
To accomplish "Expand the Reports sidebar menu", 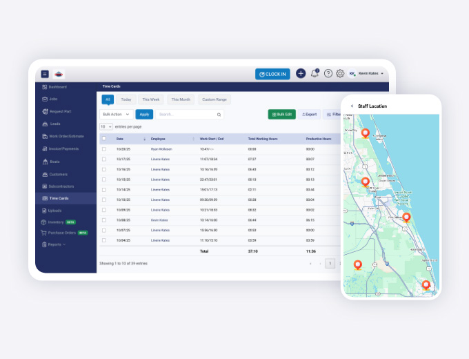I will pyautogui.click(x=57, y=244).
